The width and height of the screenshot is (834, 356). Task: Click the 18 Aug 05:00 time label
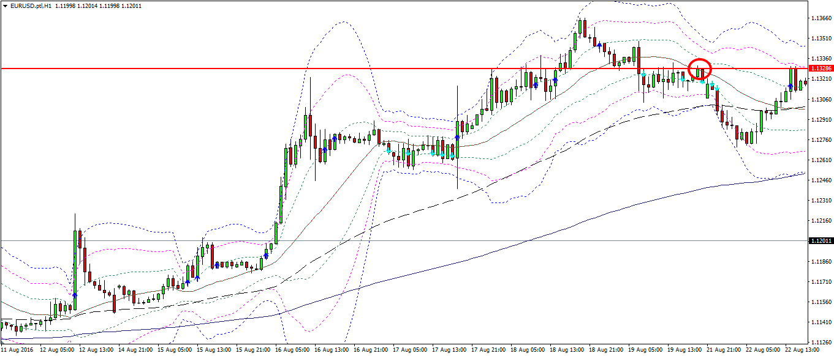click(x=527, y=350)
